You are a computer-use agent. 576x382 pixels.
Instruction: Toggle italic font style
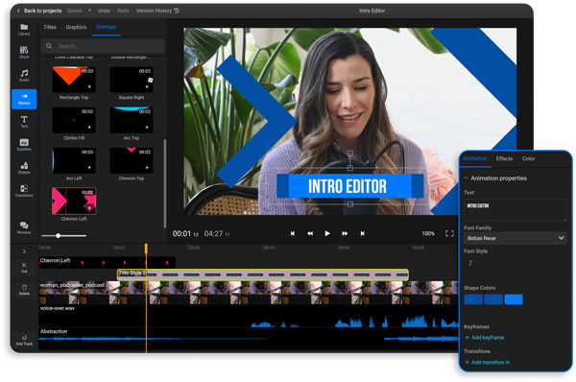[x=470, y=263]
